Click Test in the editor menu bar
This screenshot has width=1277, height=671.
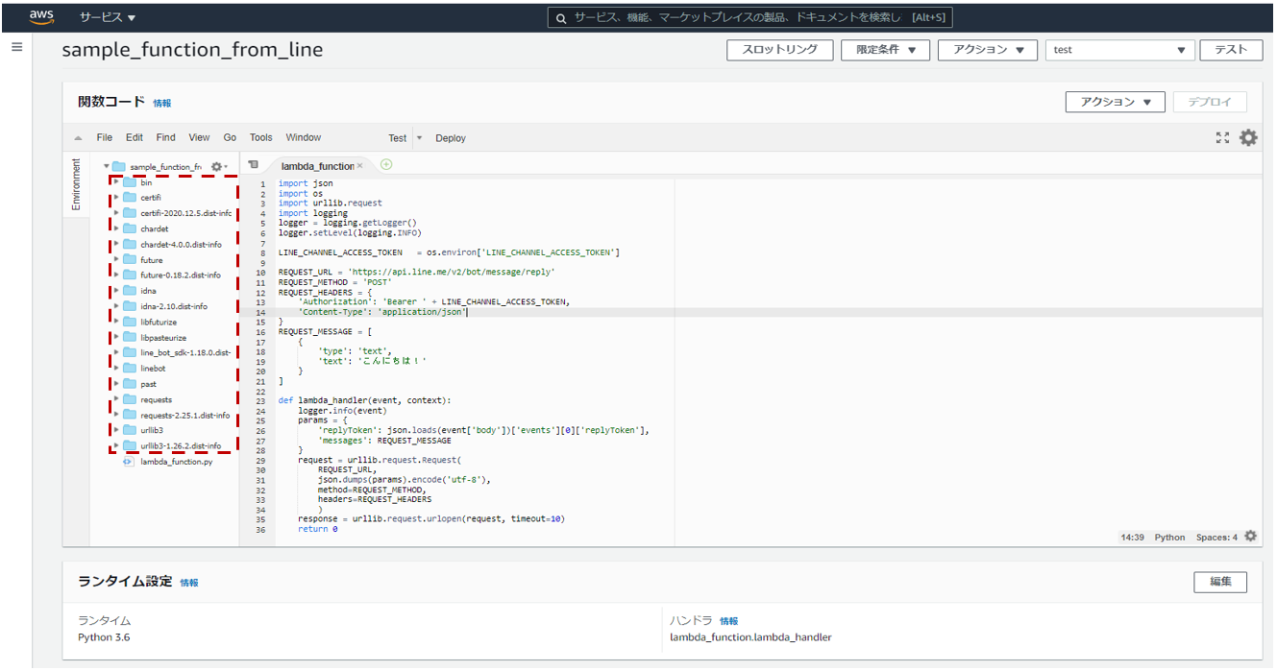397,138
